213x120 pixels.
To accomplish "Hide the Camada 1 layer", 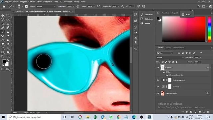I will (x=158, y=68).
